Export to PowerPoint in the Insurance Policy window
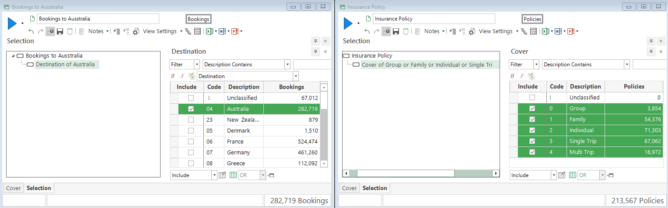 (570, 31)
